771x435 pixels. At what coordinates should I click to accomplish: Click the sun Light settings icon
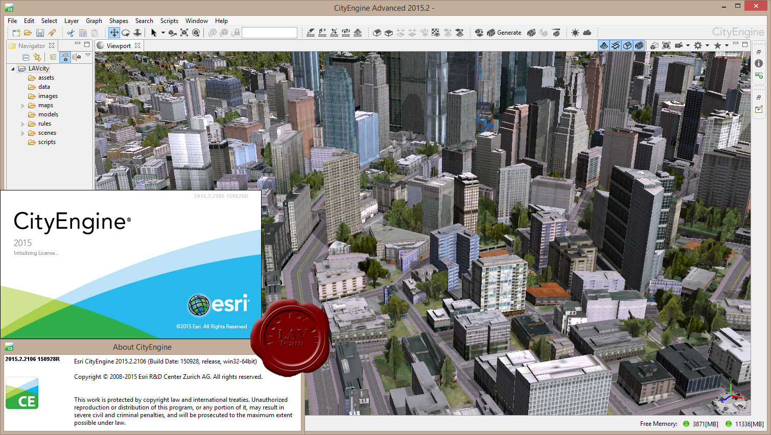pyautogui.click(x=575, y=33)
